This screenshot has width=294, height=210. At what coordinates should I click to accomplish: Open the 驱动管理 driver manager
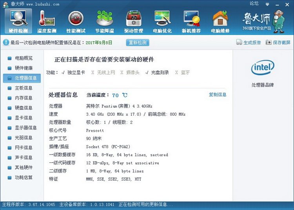(134, 21)
